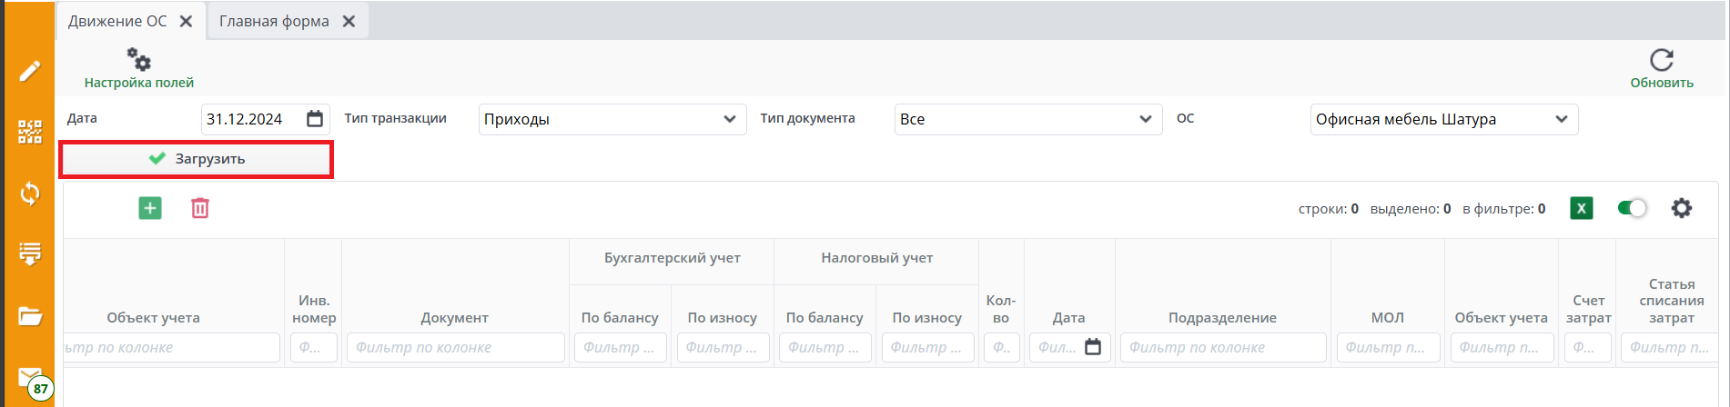Open calendar picker in Дата field
This screenshot has height=407, width=1730.
click(315, 119)
